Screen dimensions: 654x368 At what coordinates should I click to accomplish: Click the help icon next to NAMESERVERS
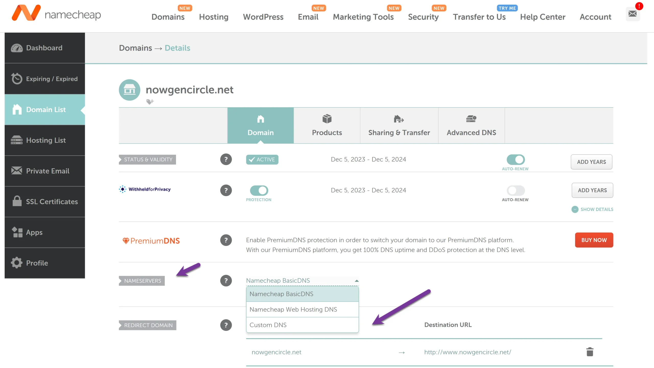point(226,280)
